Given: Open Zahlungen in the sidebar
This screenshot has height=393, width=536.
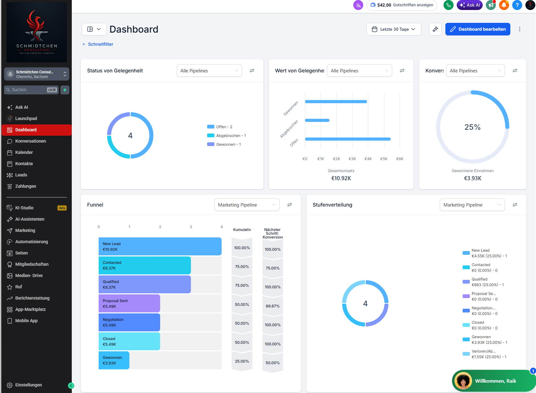Looking at the screenshot, I should (x=37, y=186).
